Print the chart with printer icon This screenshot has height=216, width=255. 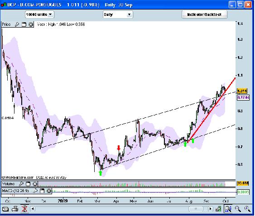point(15,209)
